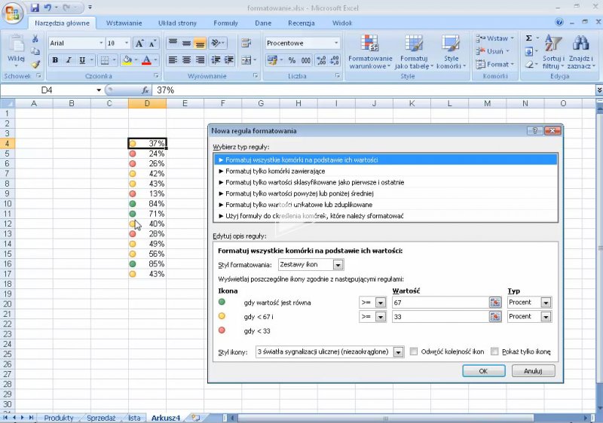Click the Formatuj jako tabelę icon
The image size is (603, 423).
tap(414, 51)
